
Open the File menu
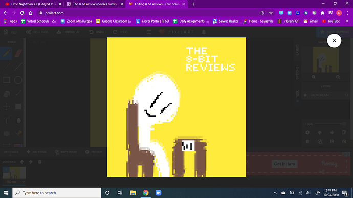(10, 32)
